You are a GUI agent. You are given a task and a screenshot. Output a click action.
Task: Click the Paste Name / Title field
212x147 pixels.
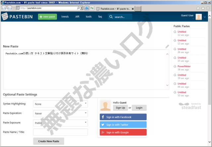[60, 132]
